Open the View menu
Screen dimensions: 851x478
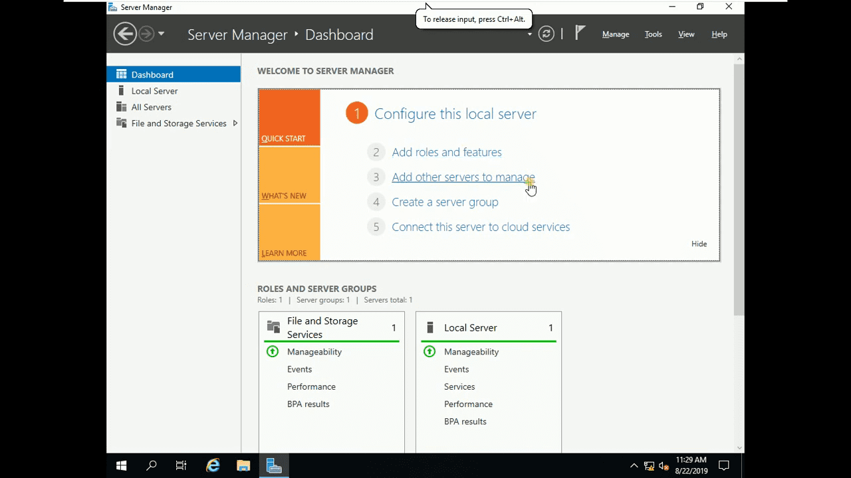(x=686, y=34)
